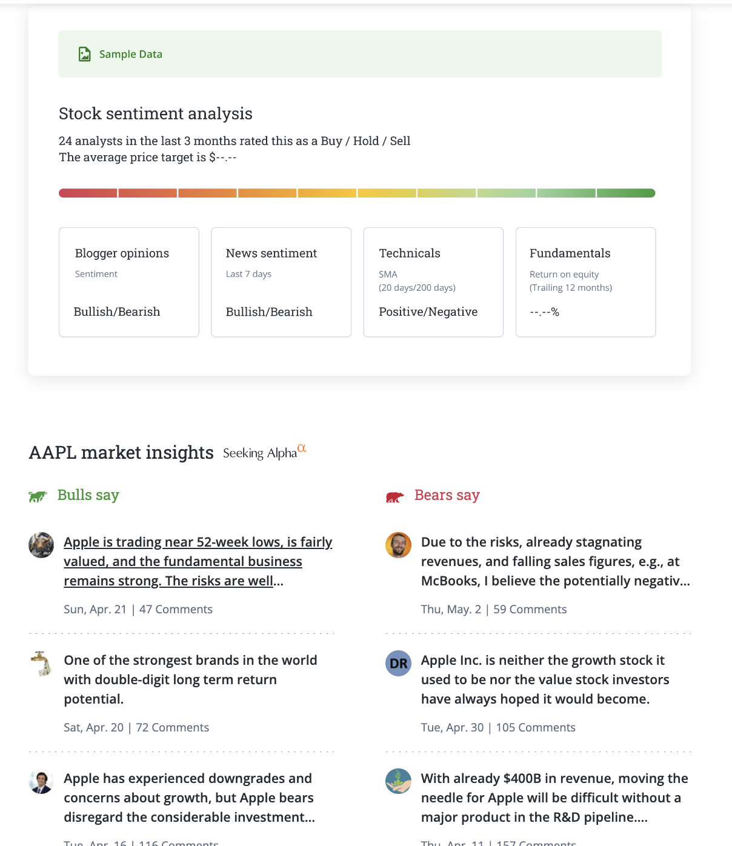Open the Fundamentals return on equity card
Screen dimensions: 732x846
585,282
